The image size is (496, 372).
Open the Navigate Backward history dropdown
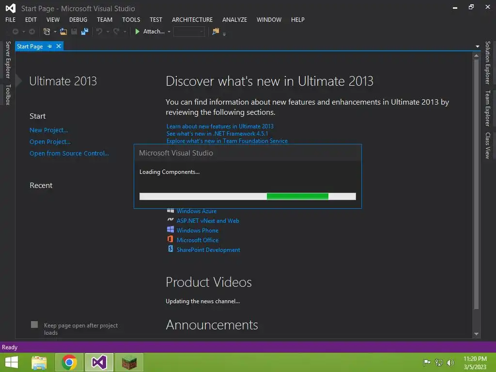23,31
